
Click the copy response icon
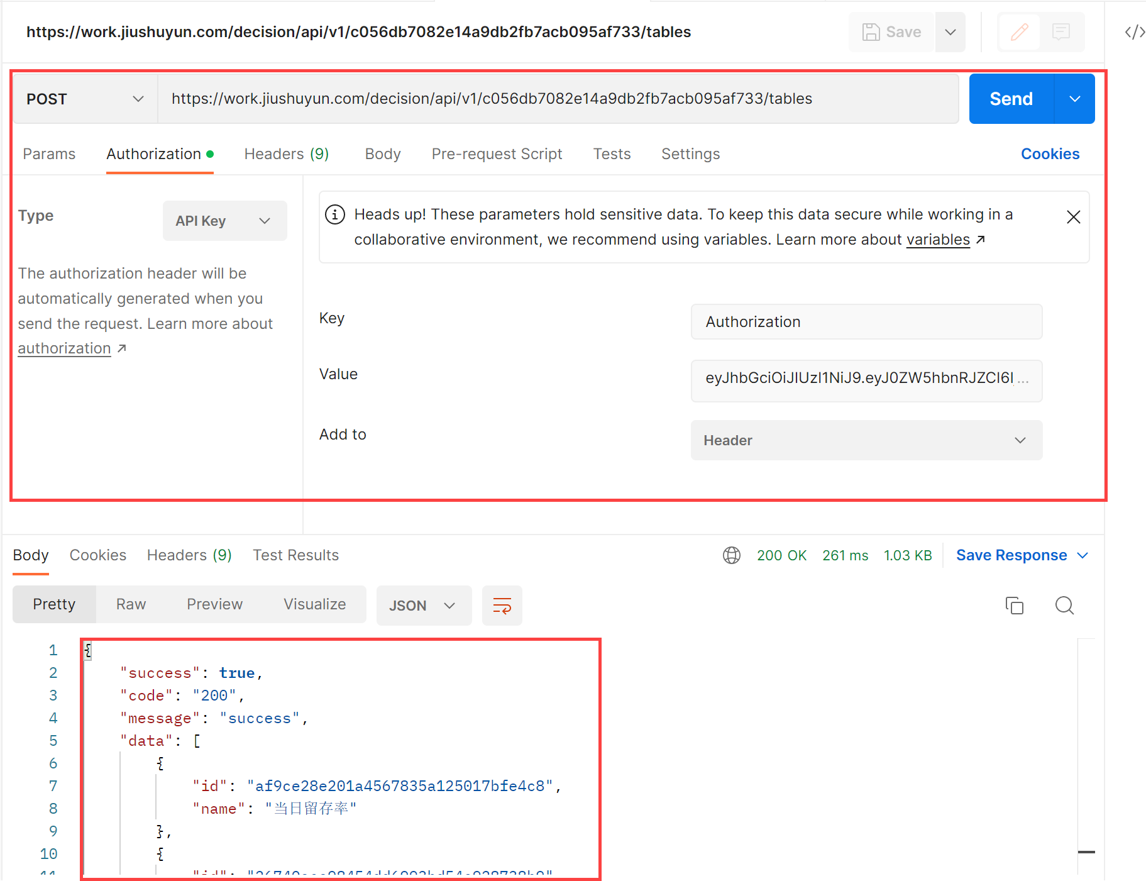pos(1014,606)
